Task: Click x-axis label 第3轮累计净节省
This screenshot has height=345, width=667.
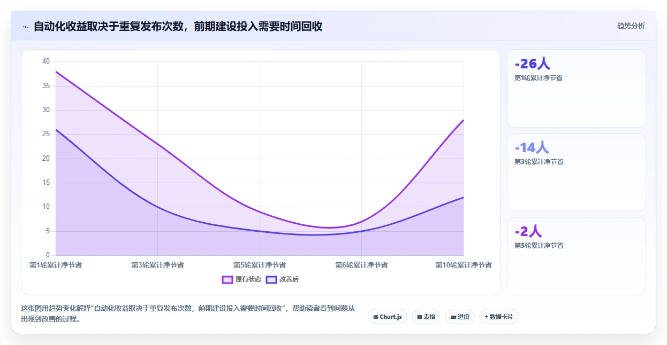Action: [157, 265]
